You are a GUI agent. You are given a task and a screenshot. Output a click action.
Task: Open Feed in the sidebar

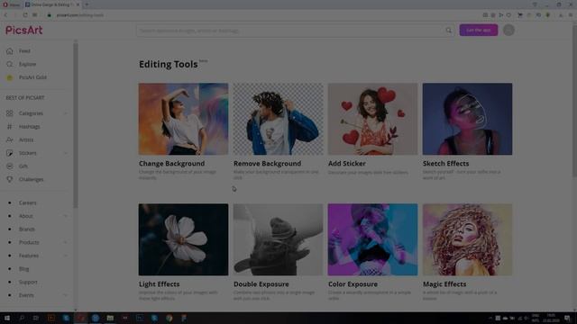[x=24, y=51]
